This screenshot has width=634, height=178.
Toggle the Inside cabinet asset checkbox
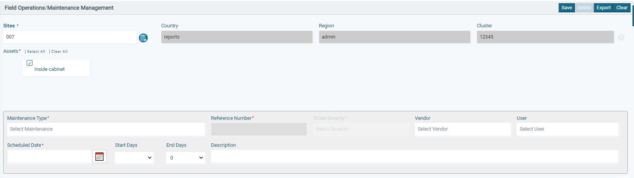coord(29,63)
